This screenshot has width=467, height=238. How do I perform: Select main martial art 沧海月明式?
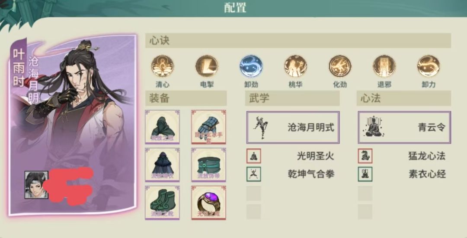[293, 128]
